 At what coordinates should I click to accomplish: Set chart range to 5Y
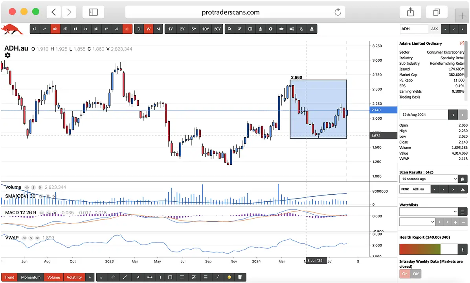click(x=194, y=29)
